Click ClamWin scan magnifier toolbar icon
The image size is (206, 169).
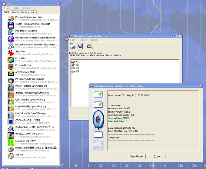[90, 46]
